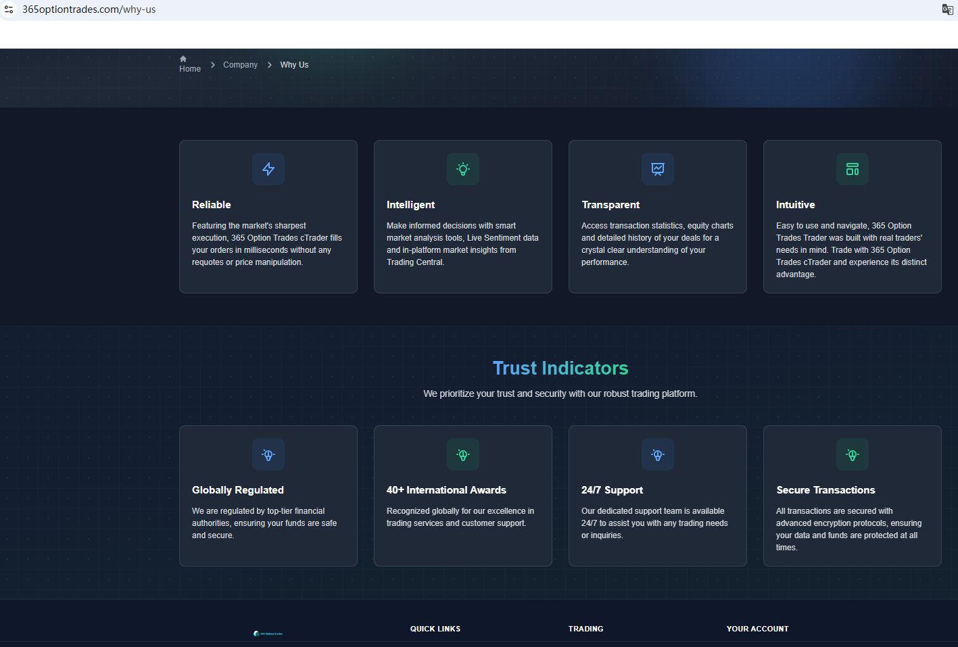
Task: Click the translate page icon in address bar
Action: (947, 9)
